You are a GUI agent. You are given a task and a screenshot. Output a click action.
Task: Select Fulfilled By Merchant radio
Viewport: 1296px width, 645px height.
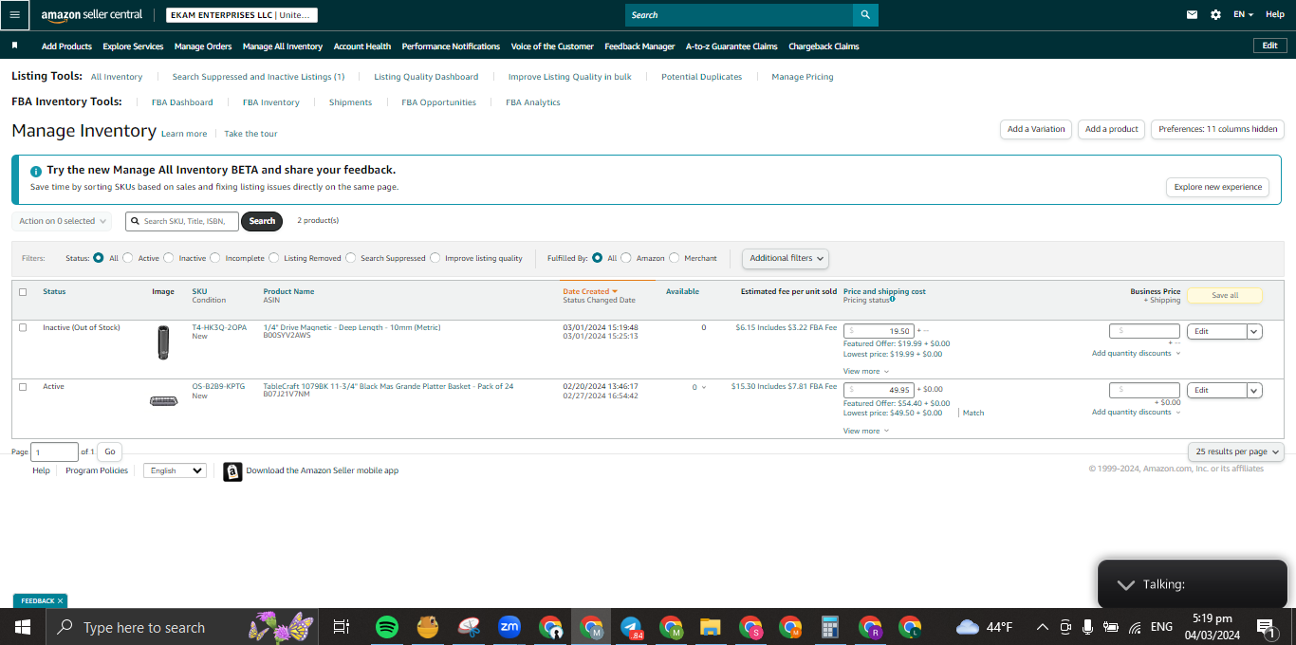[x=675, y=258]
